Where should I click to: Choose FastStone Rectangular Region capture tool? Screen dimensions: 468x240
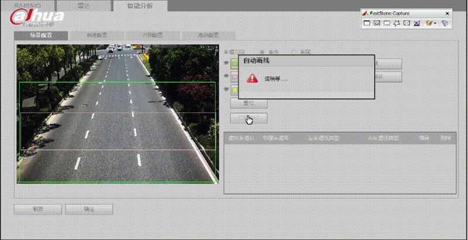pos(387,23)
